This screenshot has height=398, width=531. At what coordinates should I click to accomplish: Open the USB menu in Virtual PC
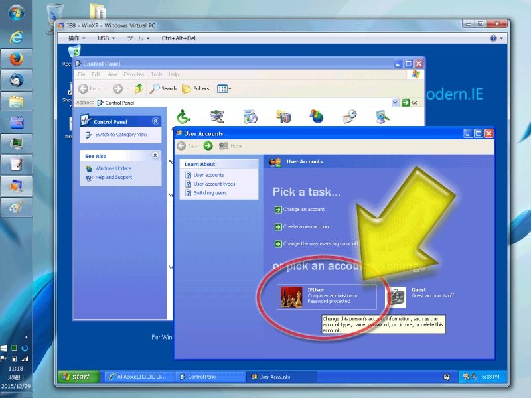coord(106,38)
